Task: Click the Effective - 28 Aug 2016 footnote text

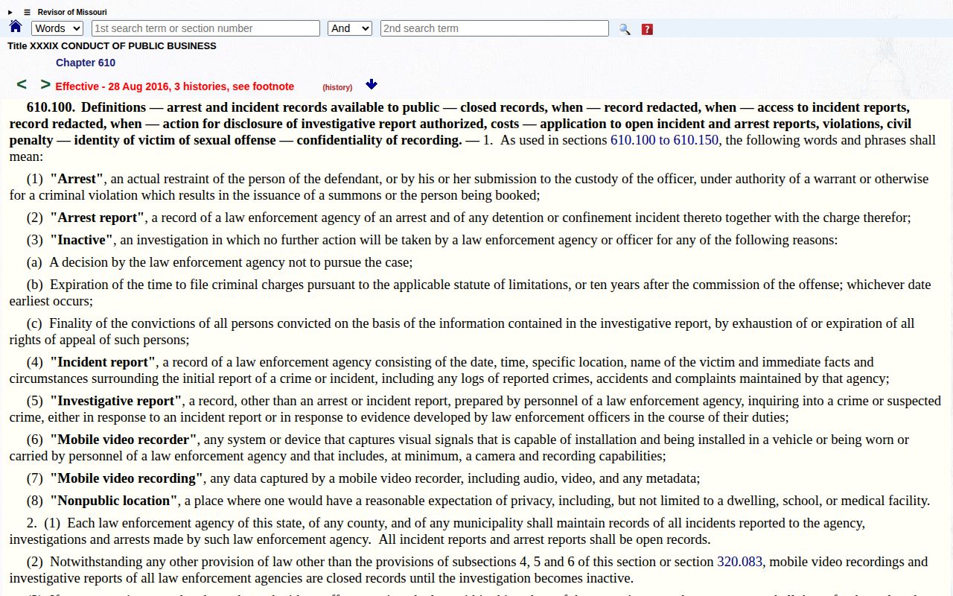Action: pyautogui.click(x=175, y=86)
